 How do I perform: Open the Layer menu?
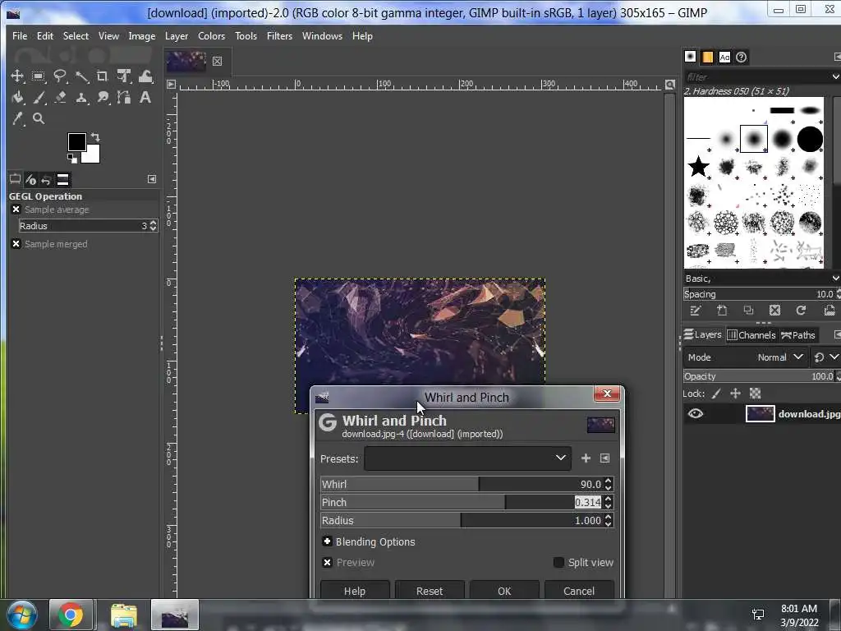point(177,36)
